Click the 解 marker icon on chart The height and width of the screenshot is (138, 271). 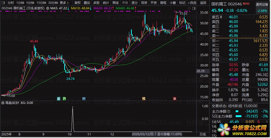[59, 98]
